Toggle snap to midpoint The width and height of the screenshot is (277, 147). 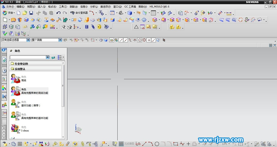click(125, 40)
